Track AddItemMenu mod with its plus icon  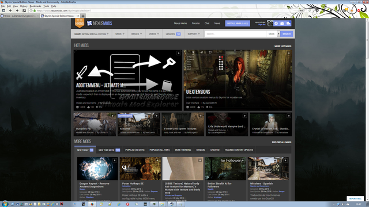(x=179, y=53)
